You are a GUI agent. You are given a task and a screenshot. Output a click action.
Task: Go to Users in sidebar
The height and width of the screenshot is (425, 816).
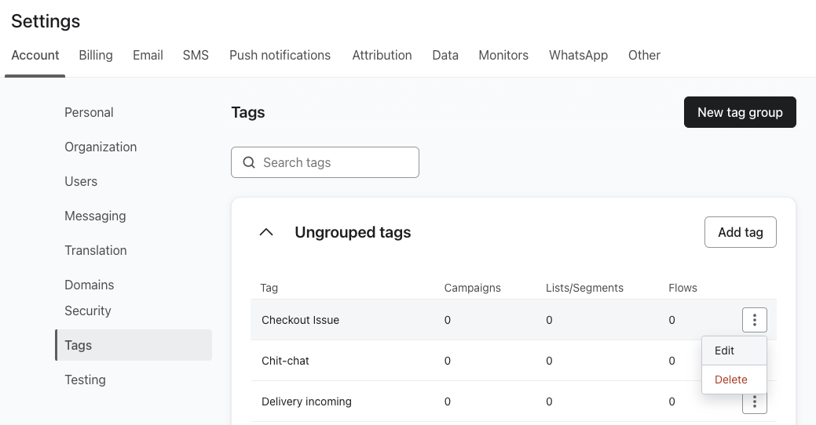point(81,181)
